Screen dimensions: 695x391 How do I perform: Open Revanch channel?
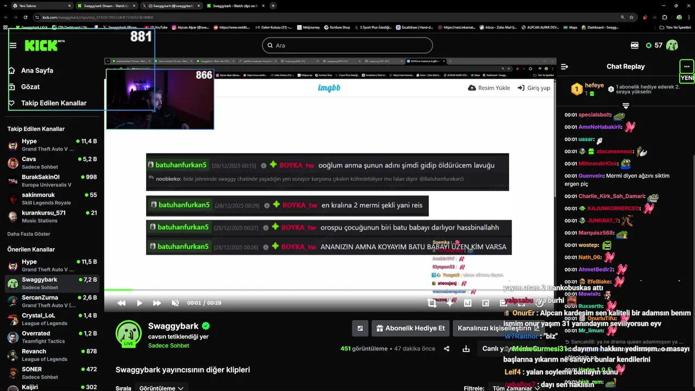[52, 355]
